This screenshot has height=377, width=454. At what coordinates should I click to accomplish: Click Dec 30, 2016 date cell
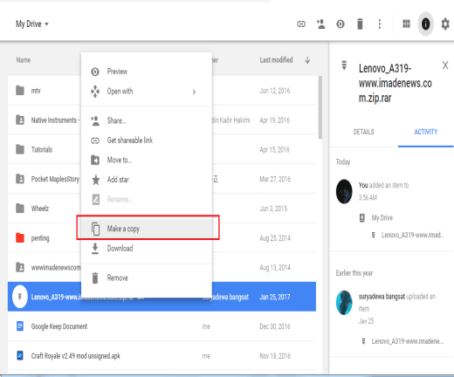[x=275, y=326]
